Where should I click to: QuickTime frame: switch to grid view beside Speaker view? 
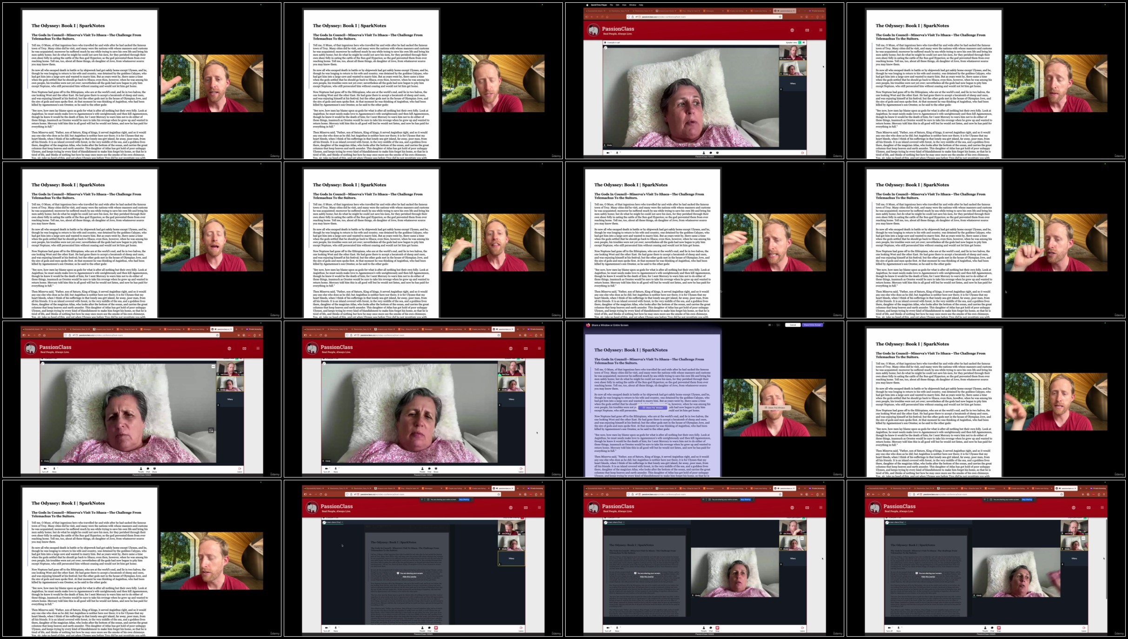tap(804, 42)
